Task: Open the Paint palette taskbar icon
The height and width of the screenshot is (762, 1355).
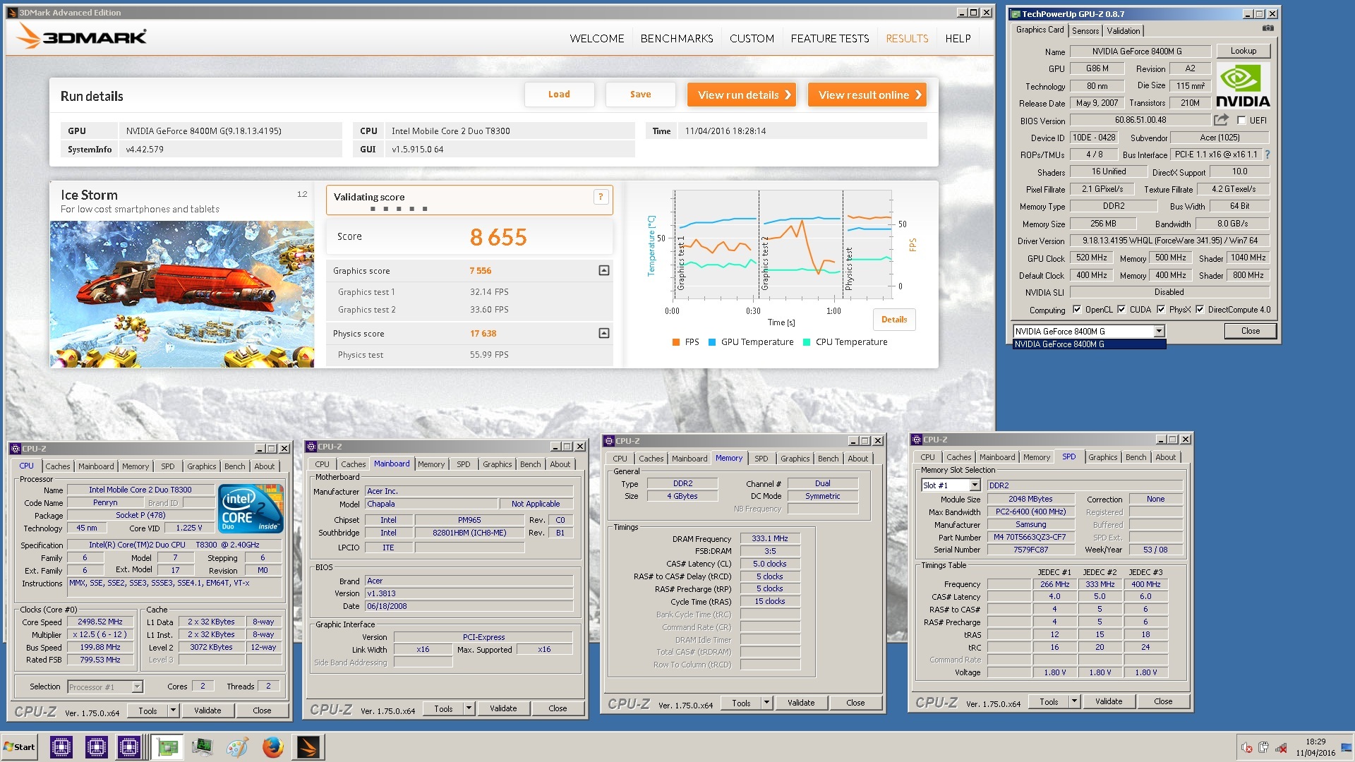Action: [x=237, y=747]
